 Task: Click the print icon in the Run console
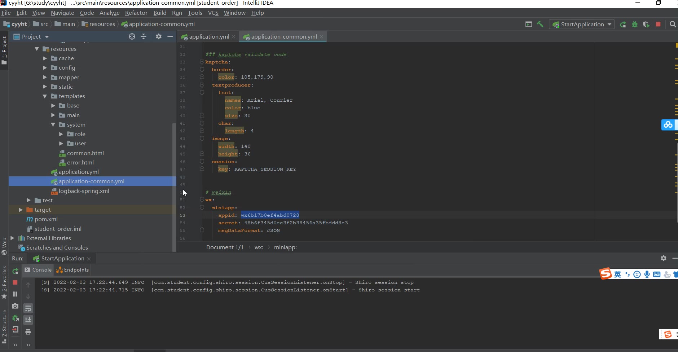point(28,332)
